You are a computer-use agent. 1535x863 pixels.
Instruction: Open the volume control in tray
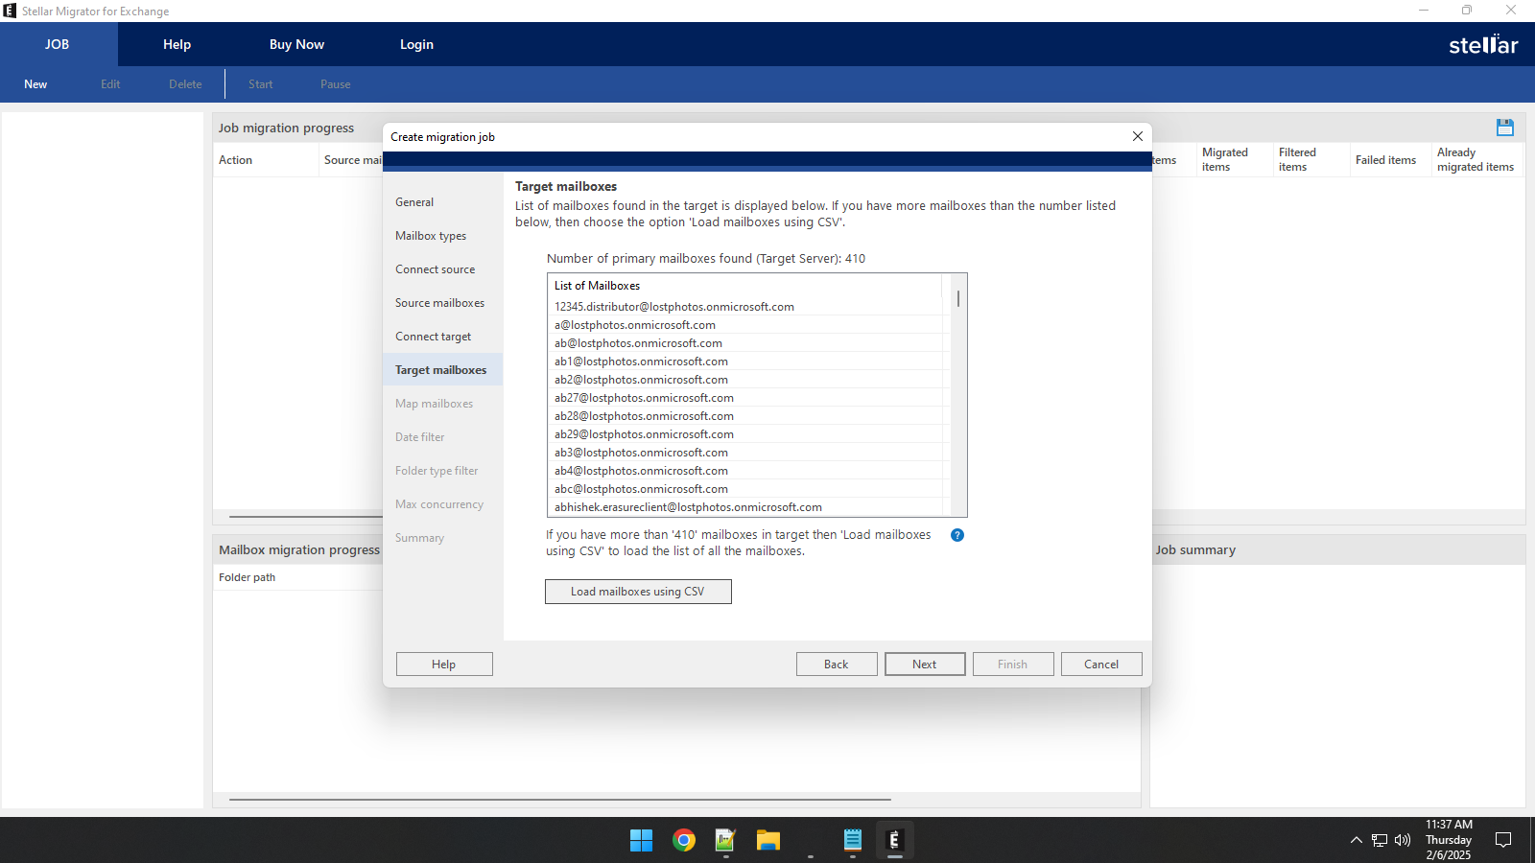(1403, 840)
